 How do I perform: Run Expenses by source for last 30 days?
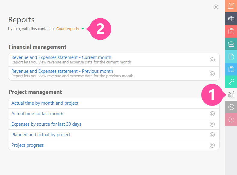click(212, 124)
